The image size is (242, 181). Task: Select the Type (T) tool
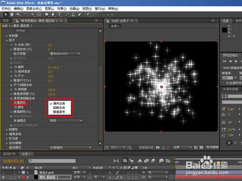coord(60,14)
